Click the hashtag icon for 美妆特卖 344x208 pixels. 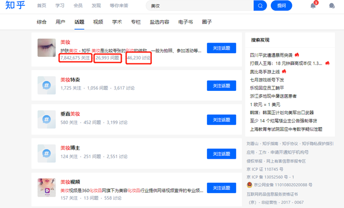[46, 85]
